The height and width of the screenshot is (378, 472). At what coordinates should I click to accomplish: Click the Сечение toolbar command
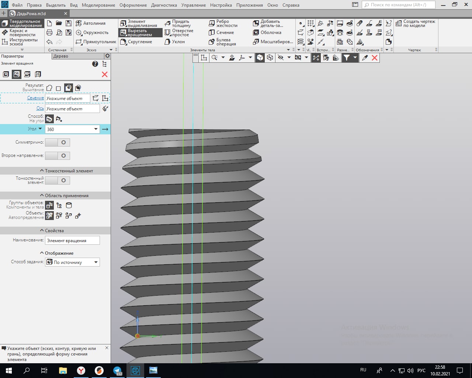[221, 32]
